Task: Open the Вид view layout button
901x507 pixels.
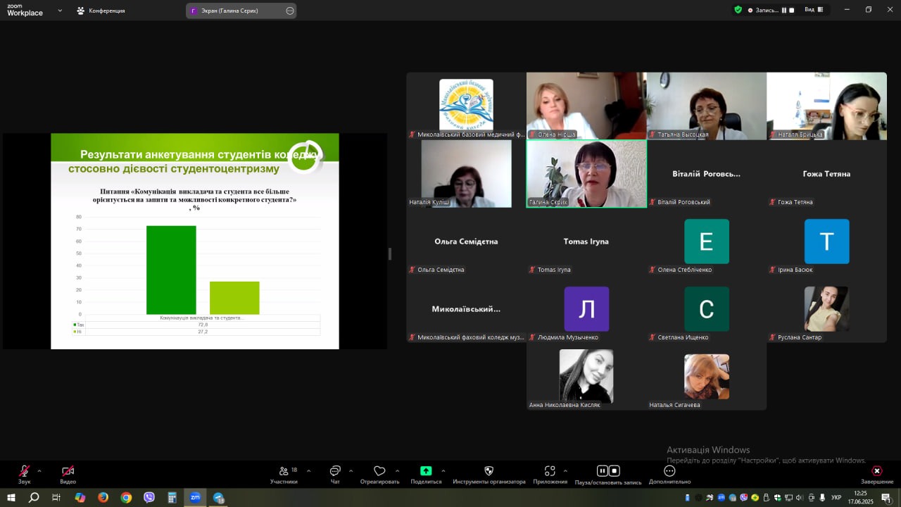Action: click(814, 10)
